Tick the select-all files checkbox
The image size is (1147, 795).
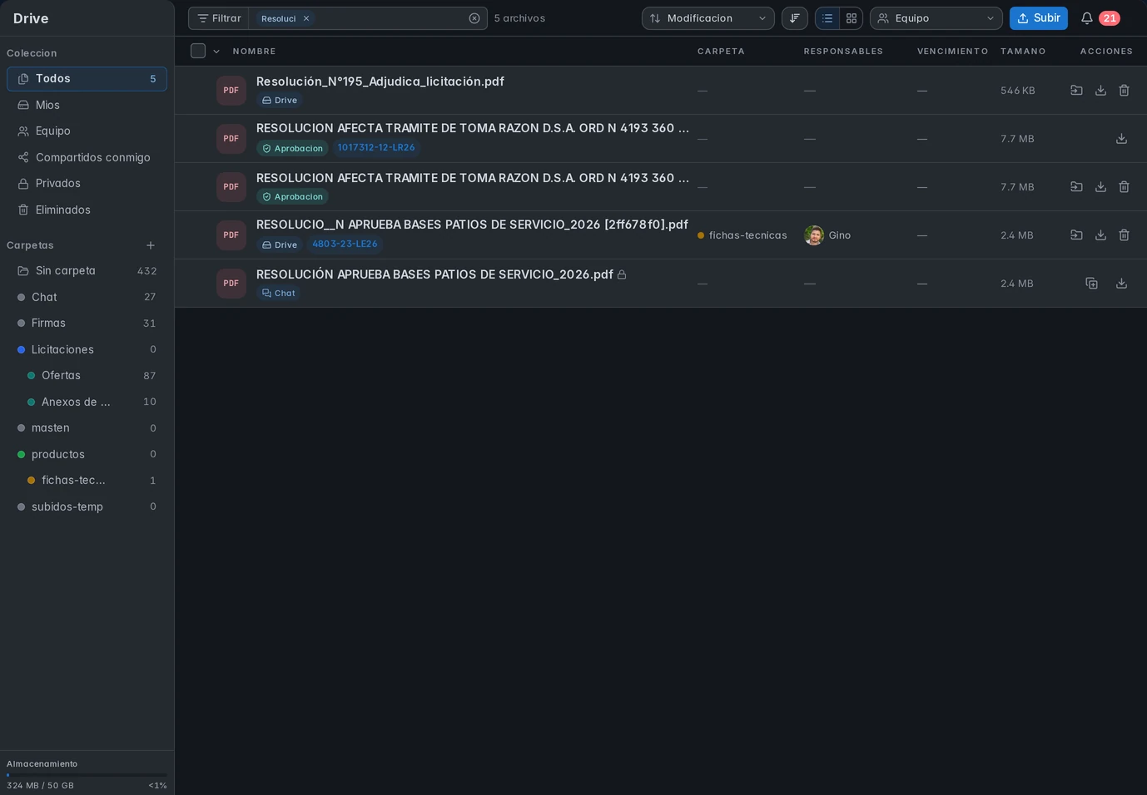tap(198, 51)
